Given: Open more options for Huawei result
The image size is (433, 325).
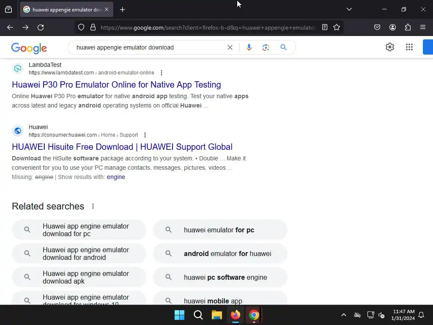Looking at the screenshot, I should 145,135.
